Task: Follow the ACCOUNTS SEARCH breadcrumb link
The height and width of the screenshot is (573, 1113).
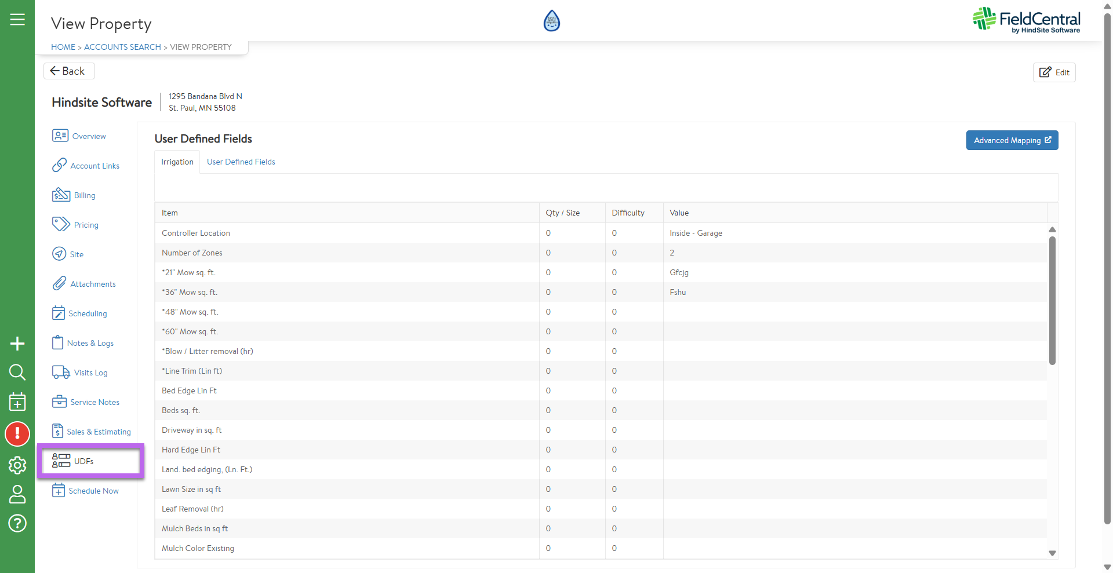Action: pos(122,47)
